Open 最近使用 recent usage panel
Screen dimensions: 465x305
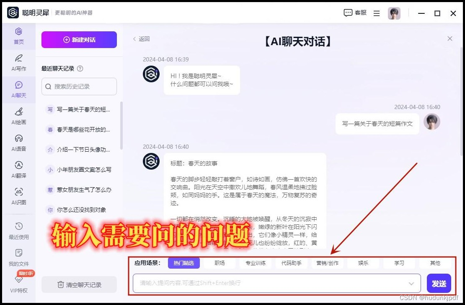coord(18,231)
